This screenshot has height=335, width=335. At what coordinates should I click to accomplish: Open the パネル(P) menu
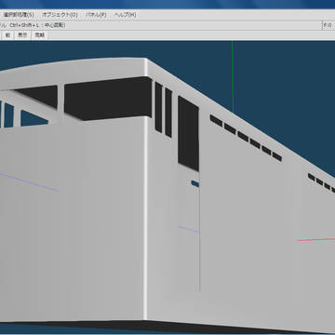[96, 15]
